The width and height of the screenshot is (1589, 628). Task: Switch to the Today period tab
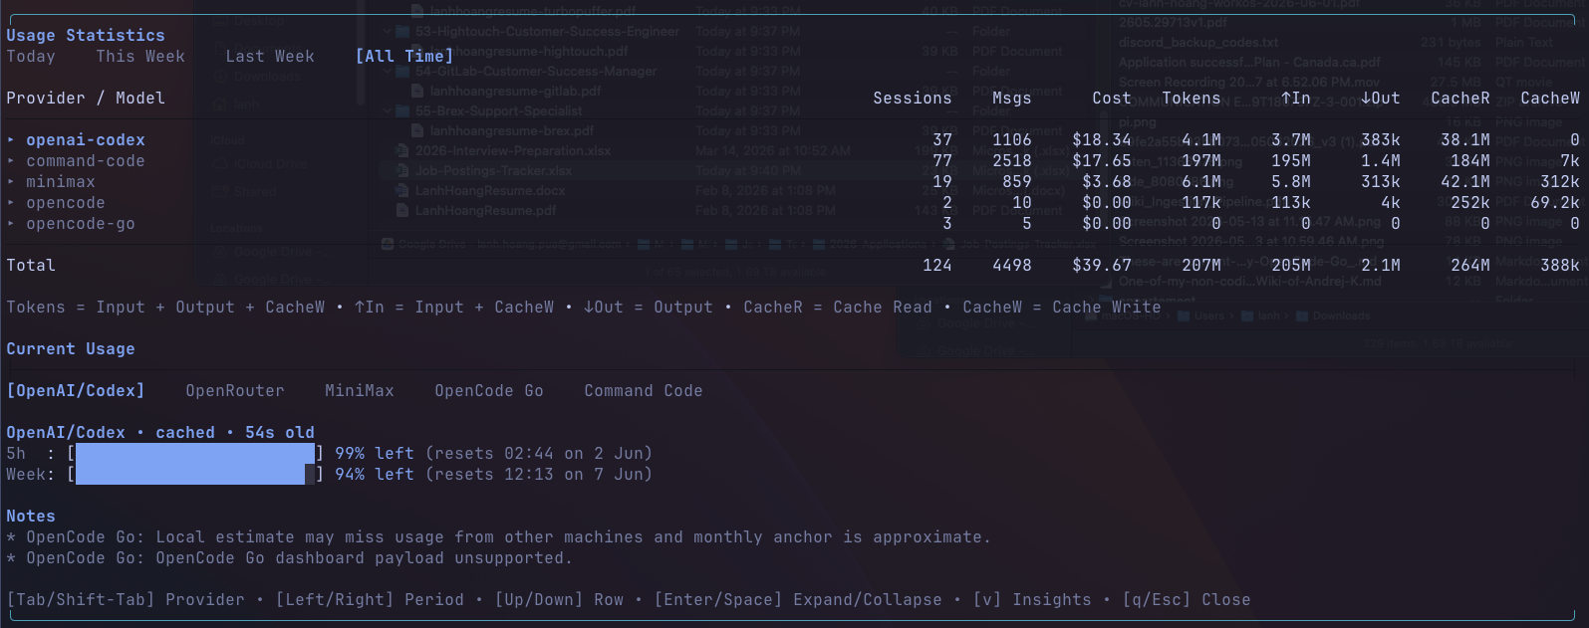[x=31, y=57]
